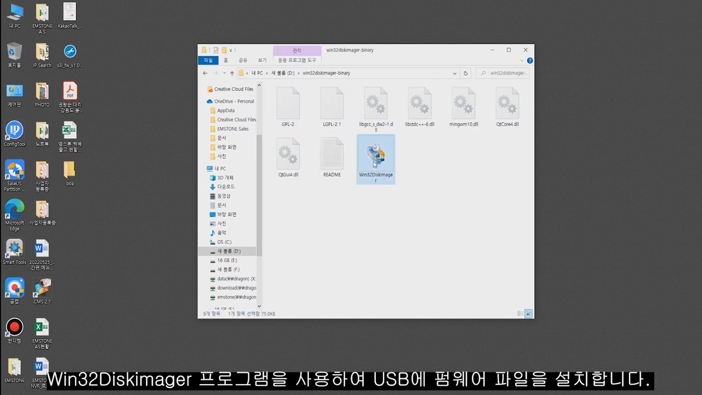Open CMS 2.1 desktop icon
This screenshot has width=702, height=395.
(42, 291)
